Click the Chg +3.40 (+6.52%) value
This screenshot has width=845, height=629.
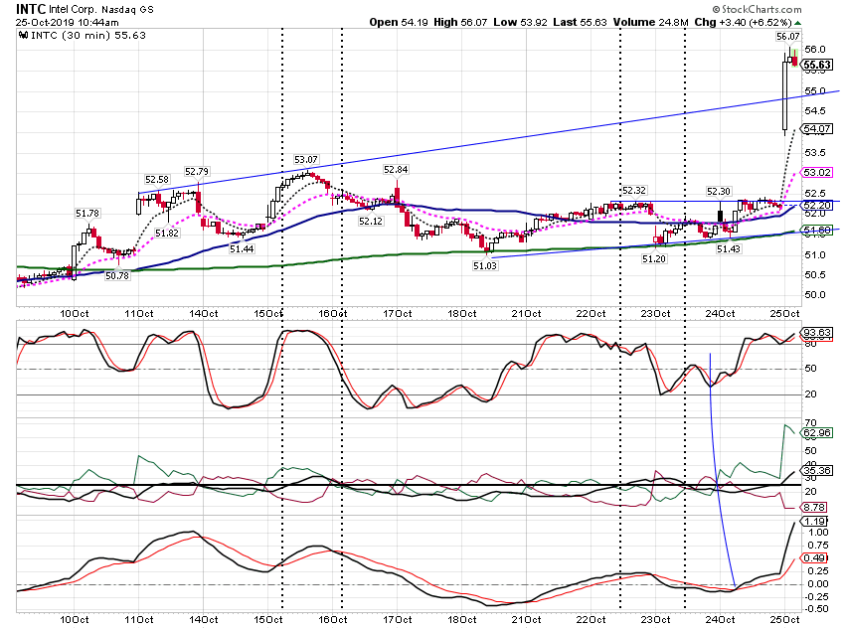click(x=744, y=23)
